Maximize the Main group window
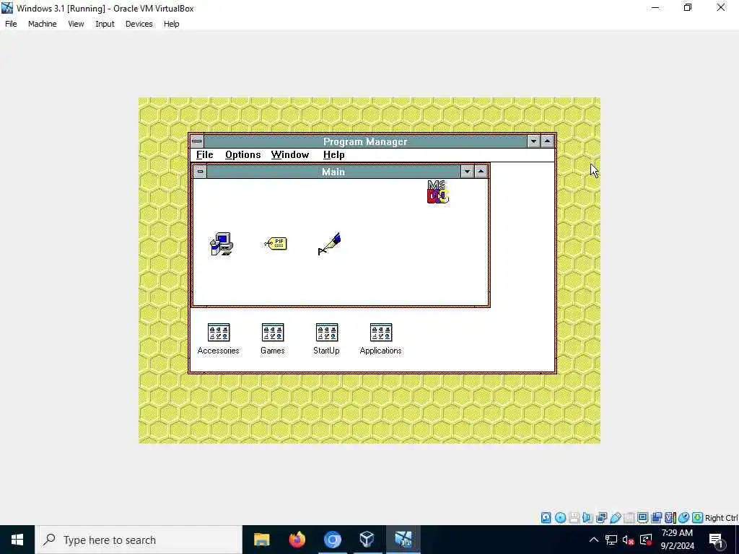This screenshot has height=554, width=739. 481,172
